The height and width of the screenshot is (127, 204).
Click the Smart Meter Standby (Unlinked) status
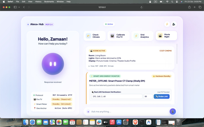tap(62, 104)
